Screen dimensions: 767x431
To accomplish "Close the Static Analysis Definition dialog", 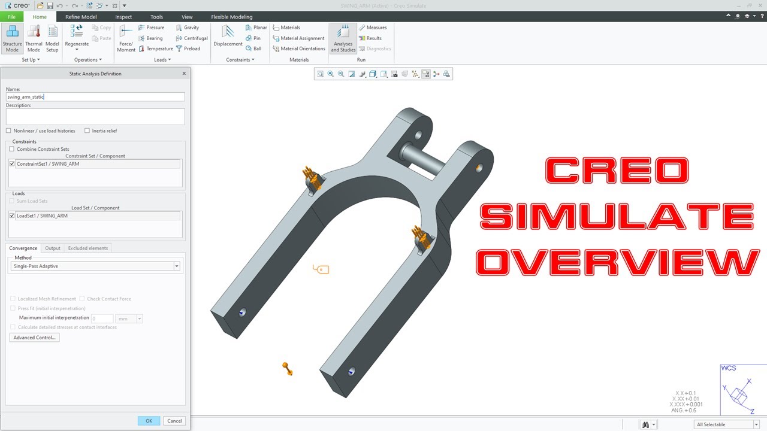I will (x=184, y=74).
